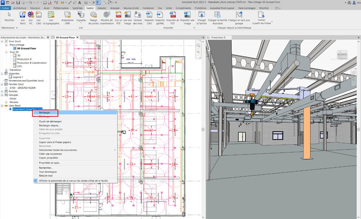The height and width of the screenshot is (219, 361).
Task: Select Nomenclatures/Quantités (tout) item
Action: (26, 81)
